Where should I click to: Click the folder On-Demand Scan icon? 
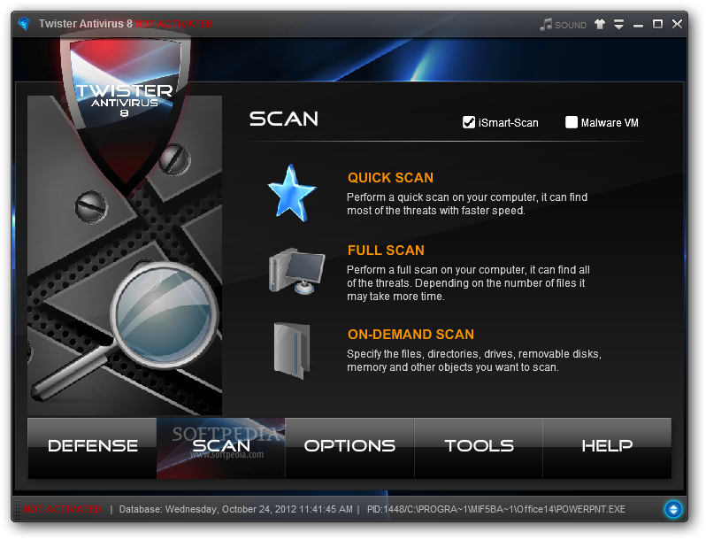point(292,351)
